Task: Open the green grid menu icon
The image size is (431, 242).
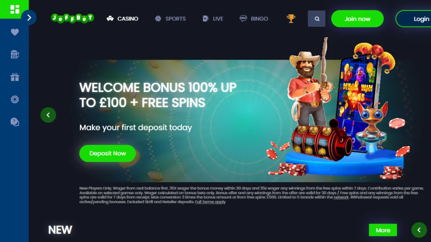Action: pyautogui.click(x=14, y=9)
